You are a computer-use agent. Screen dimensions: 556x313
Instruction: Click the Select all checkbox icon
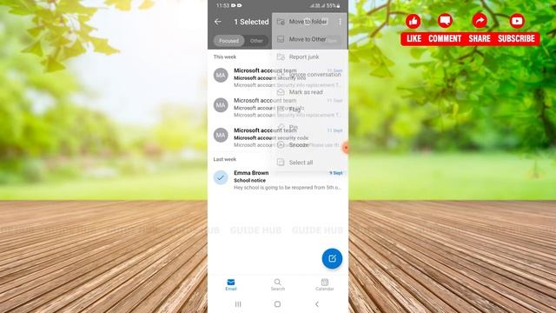[x=281, y=163]
